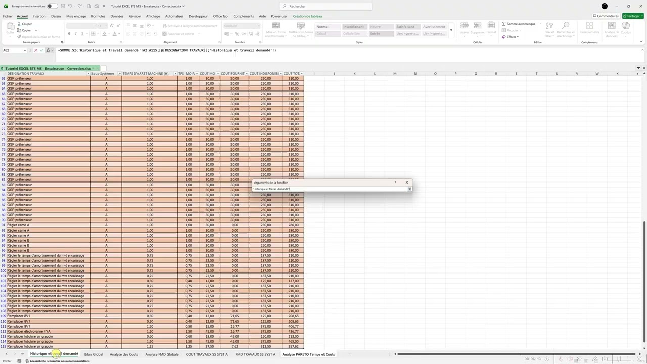Toggle bold (G) formatting
Image resolution: width=647 pixels, height=364 pixels.
[69, 34]
